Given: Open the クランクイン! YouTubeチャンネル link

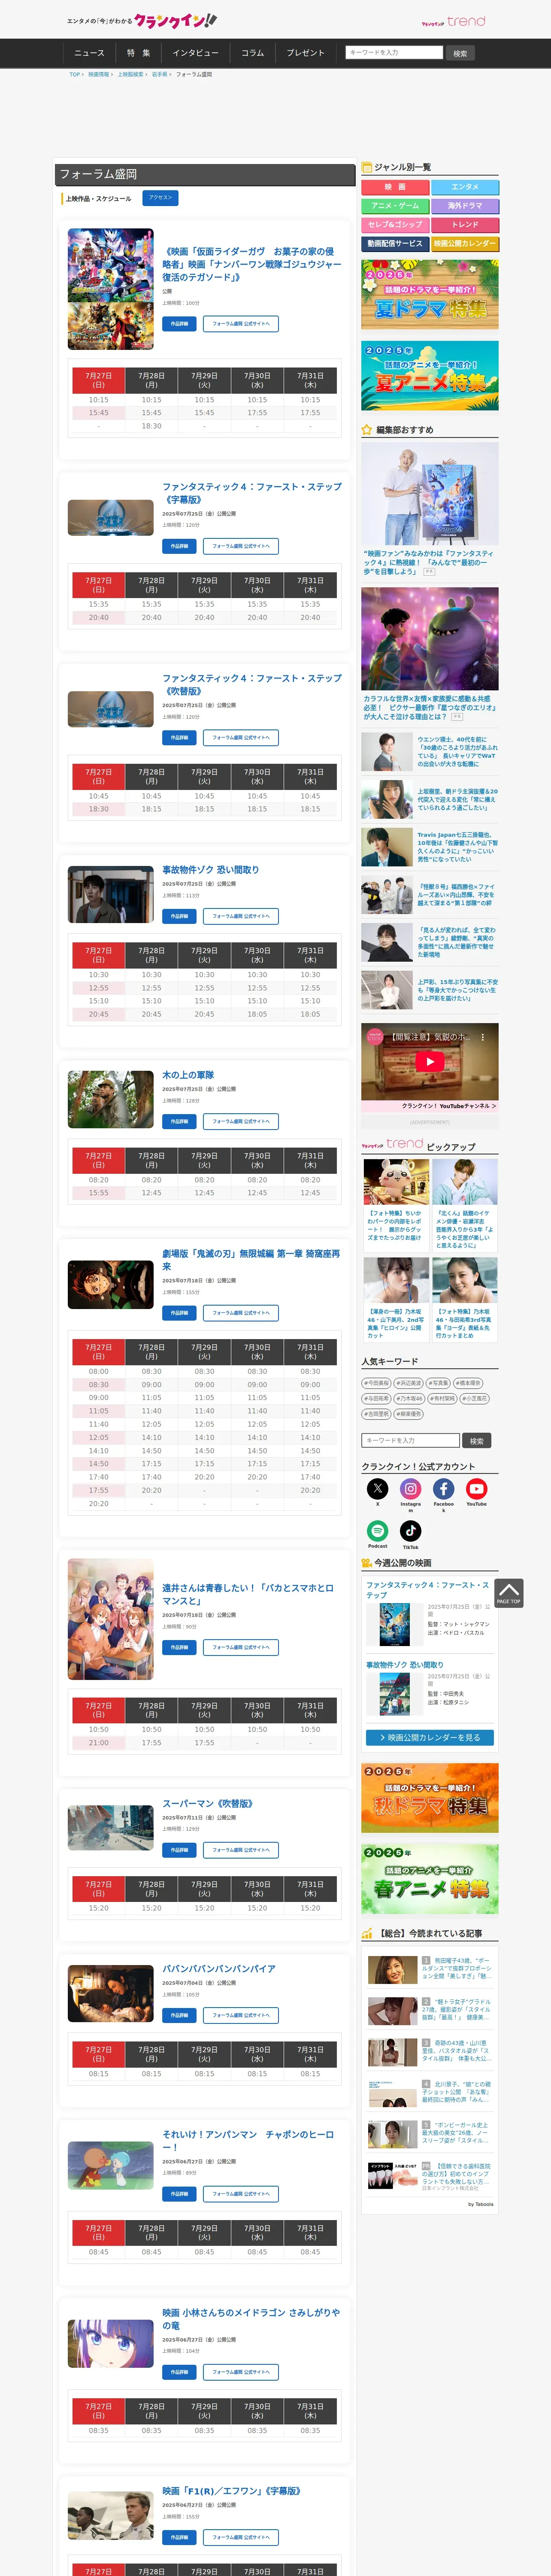Looking at the screenshot, I should pos(449,1106).
